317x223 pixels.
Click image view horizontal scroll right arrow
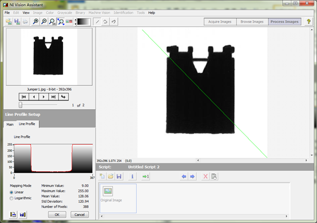click(x=306, y=160)
